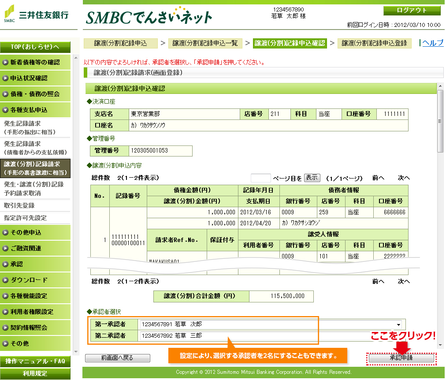Open 利用規定 button
This screenshot has height=380, width=446.
pos(35,373)
